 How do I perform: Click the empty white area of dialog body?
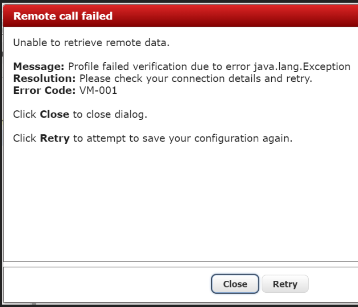178,200
